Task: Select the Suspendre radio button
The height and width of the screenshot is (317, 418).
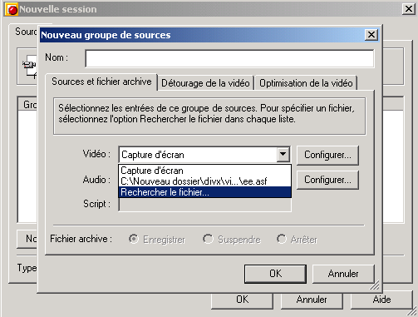Action: (x=208, y=239)
